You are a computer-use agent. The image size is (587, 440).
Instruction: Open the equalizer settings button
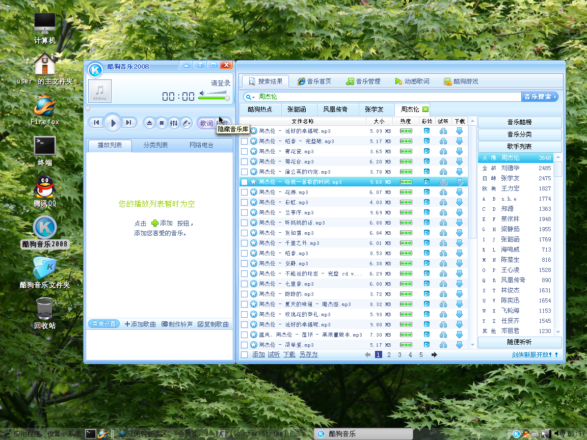point(174,123)
